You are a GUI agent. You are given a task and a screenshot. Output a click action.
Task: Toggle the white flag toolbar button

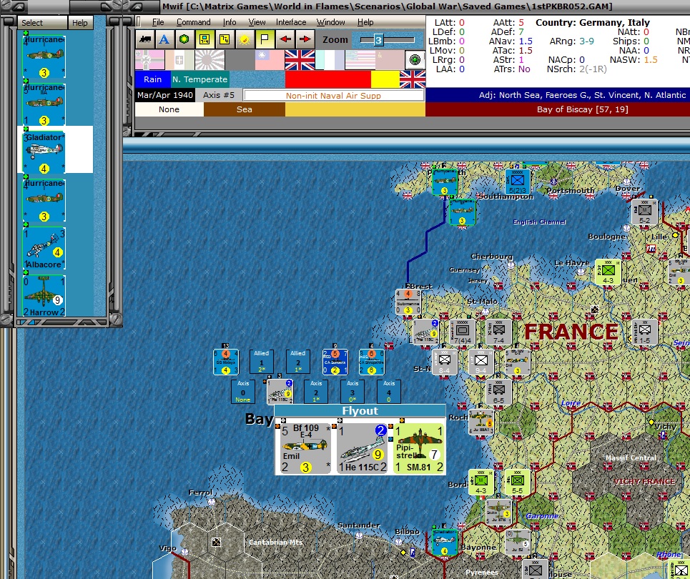[x=265, y=39]
